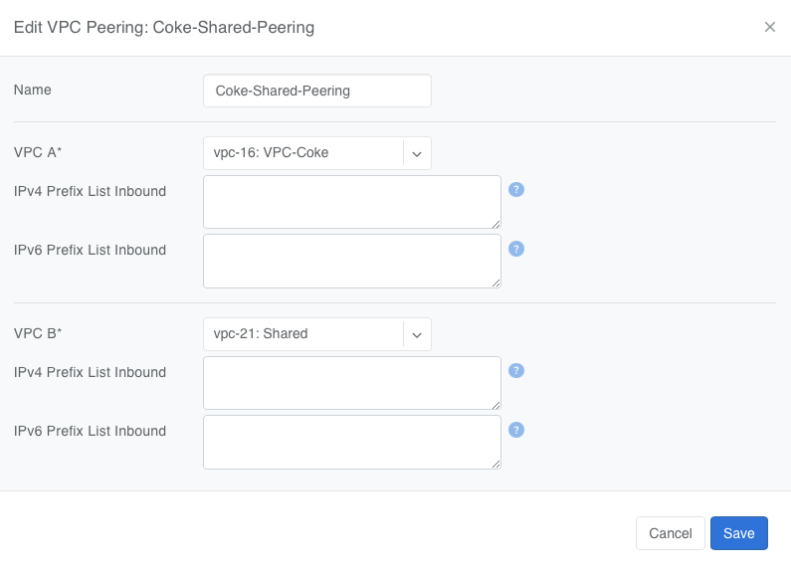Screen dimensions: 791x573
Task: Expand VPC A dropdown using its chevron arrow
Action: [417, 153]
